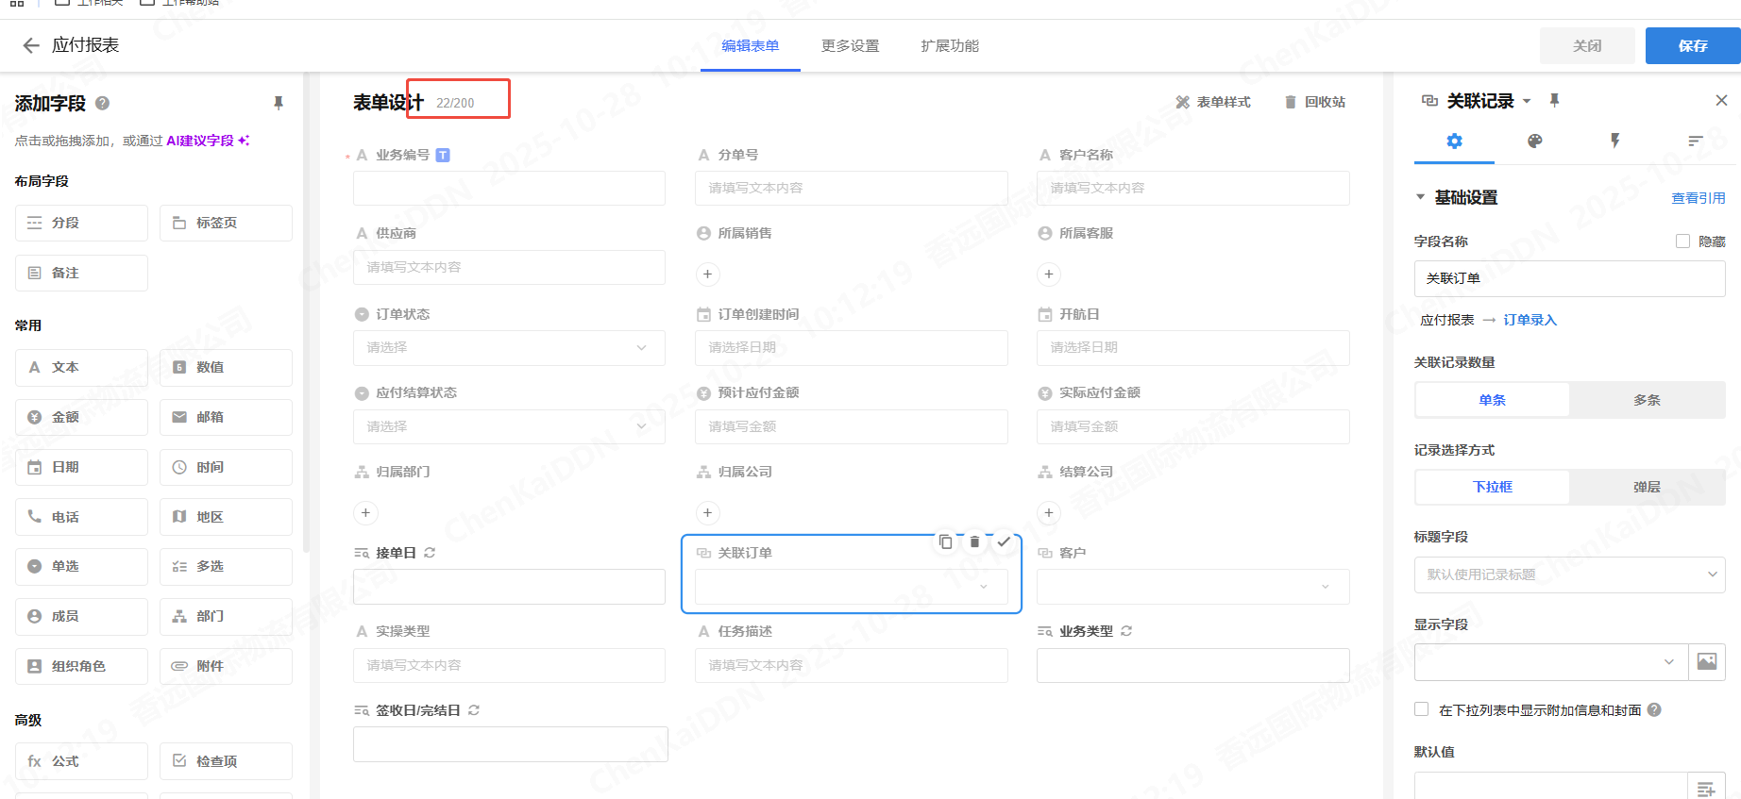Add the 金额 field from the field list

[x=81, y=417]
